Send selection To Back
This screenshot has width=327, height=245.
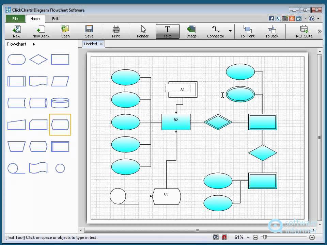click(272, 31)
